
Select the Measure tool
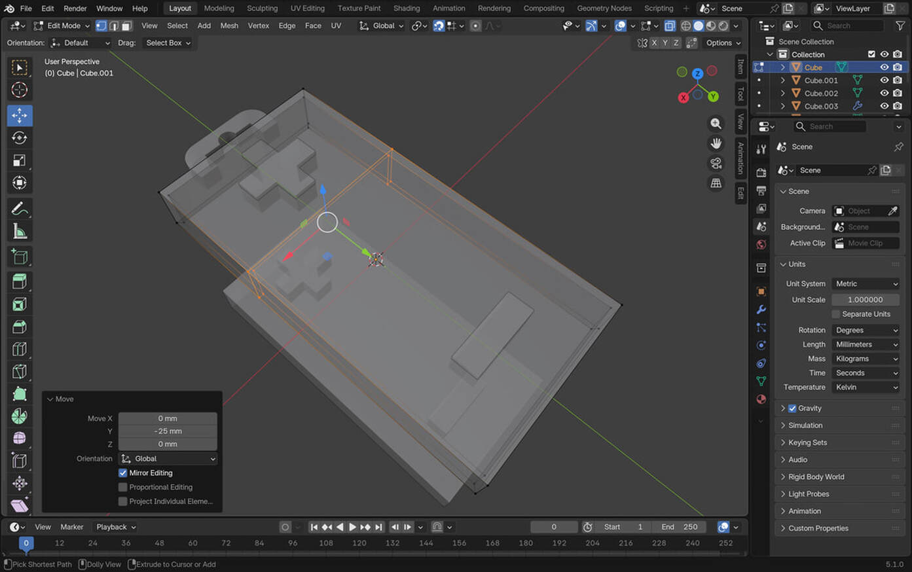click(x=20, y=231)
